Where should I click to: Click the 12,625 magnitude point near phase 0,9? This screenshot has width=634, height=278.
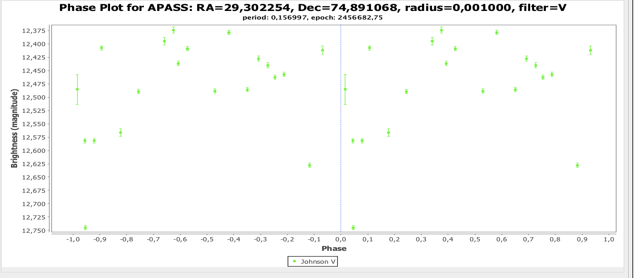pyautogui.click(x=577, y=165)
